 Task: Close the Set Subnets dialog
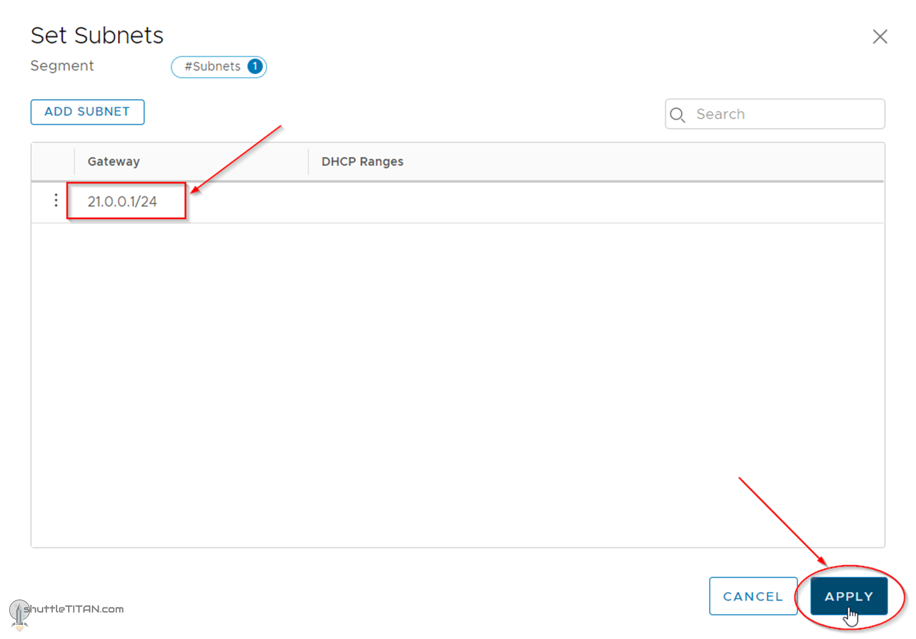click(879, 36)
